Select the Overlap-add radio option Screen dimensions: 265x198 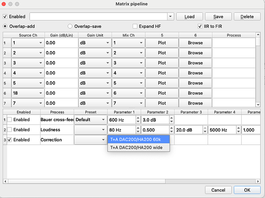tap(5, 26)
